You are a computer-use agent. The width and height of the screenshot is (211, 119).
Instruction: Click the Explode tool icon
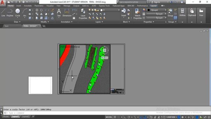[52, 14]
